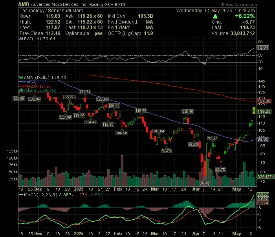Click the 131.71 peak price annotation
The height and width of the screenshot is (237, 275).
(85, 92)
